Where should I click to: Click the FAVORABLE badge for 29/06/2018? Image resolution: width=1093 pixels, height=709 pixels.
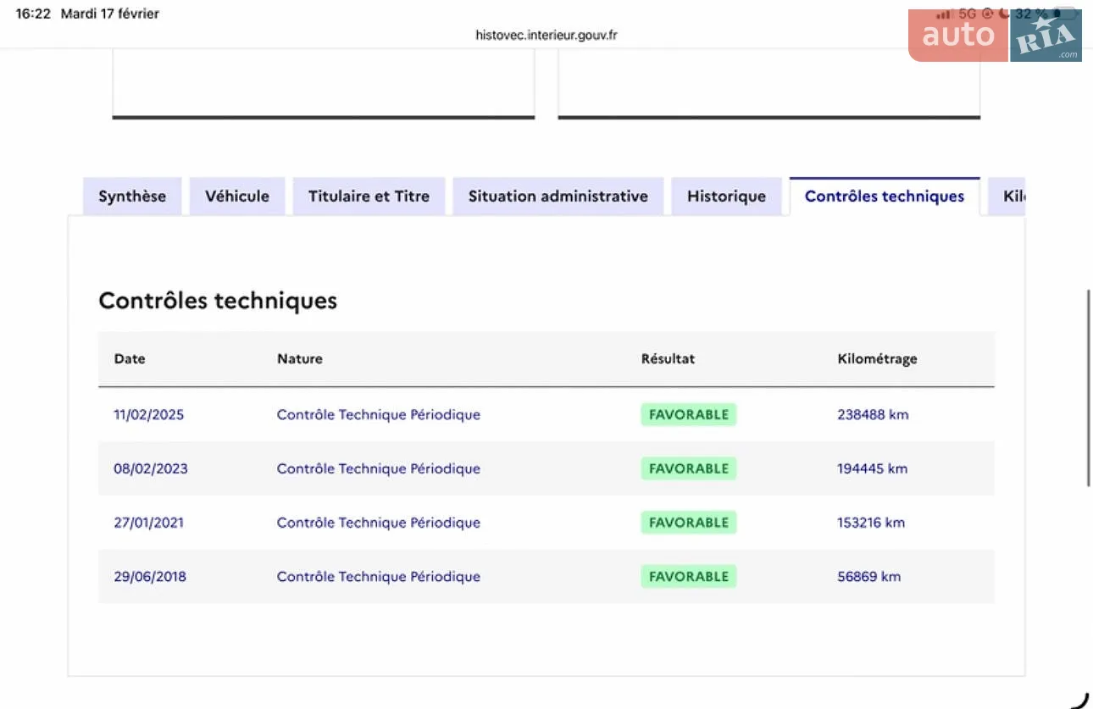pyautogui.click(x=689, y=577)
